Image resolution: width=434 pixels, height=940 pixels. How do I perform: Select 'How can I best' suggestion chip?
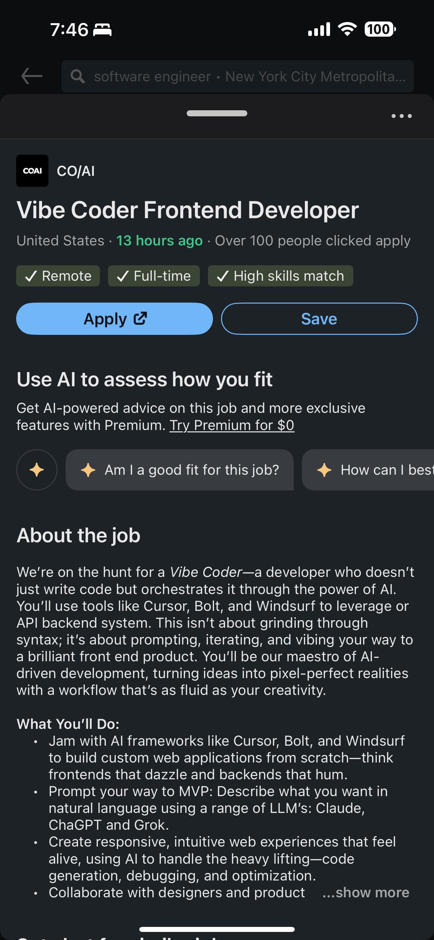369,470
